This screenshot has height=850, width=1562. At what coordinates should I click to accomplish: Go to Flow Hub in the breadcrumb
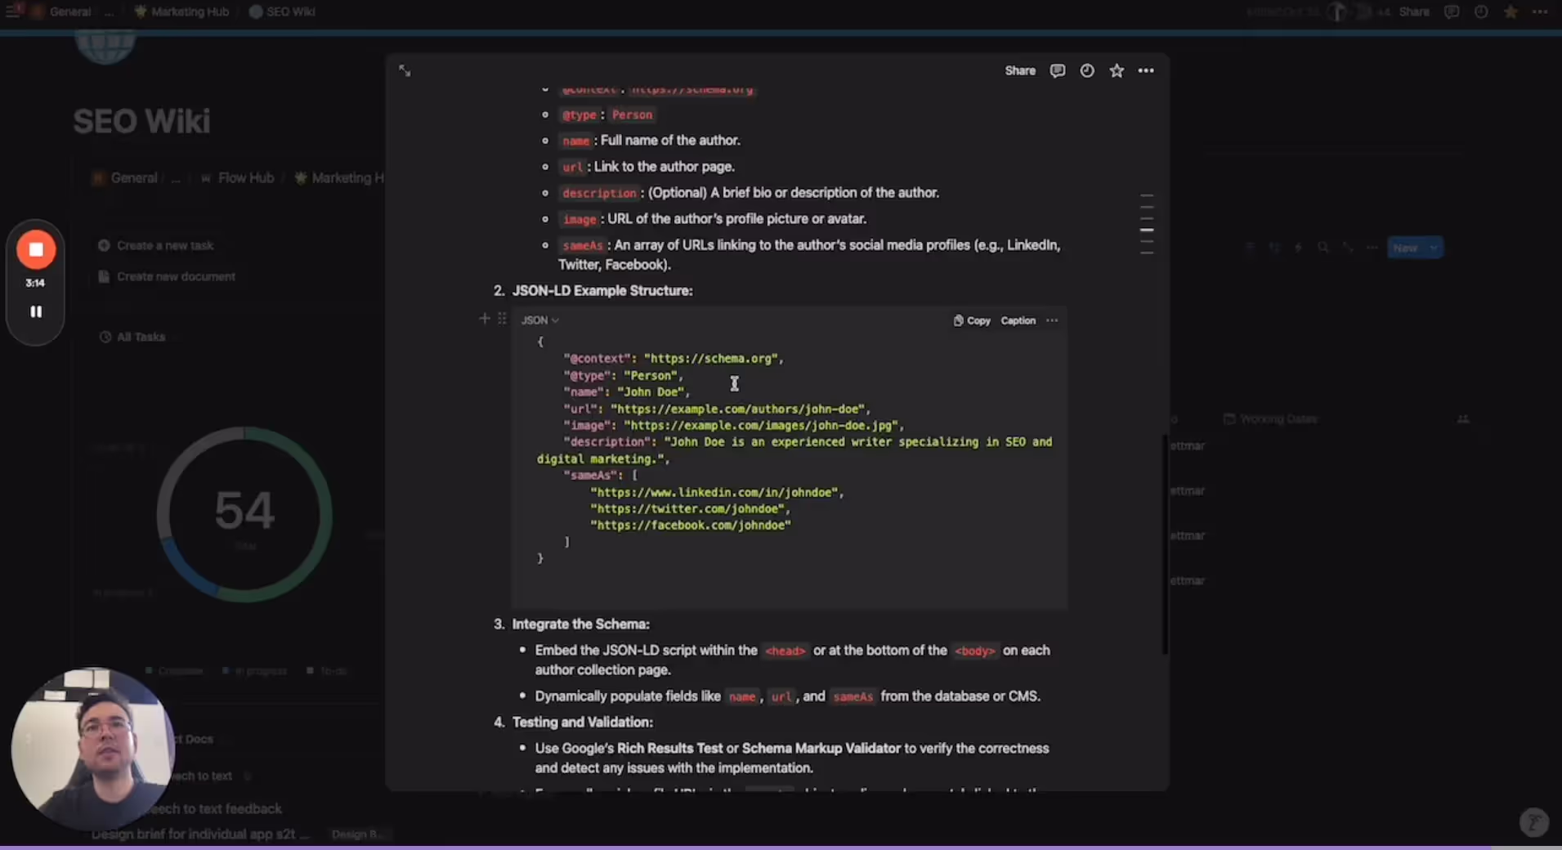(237, 177)
